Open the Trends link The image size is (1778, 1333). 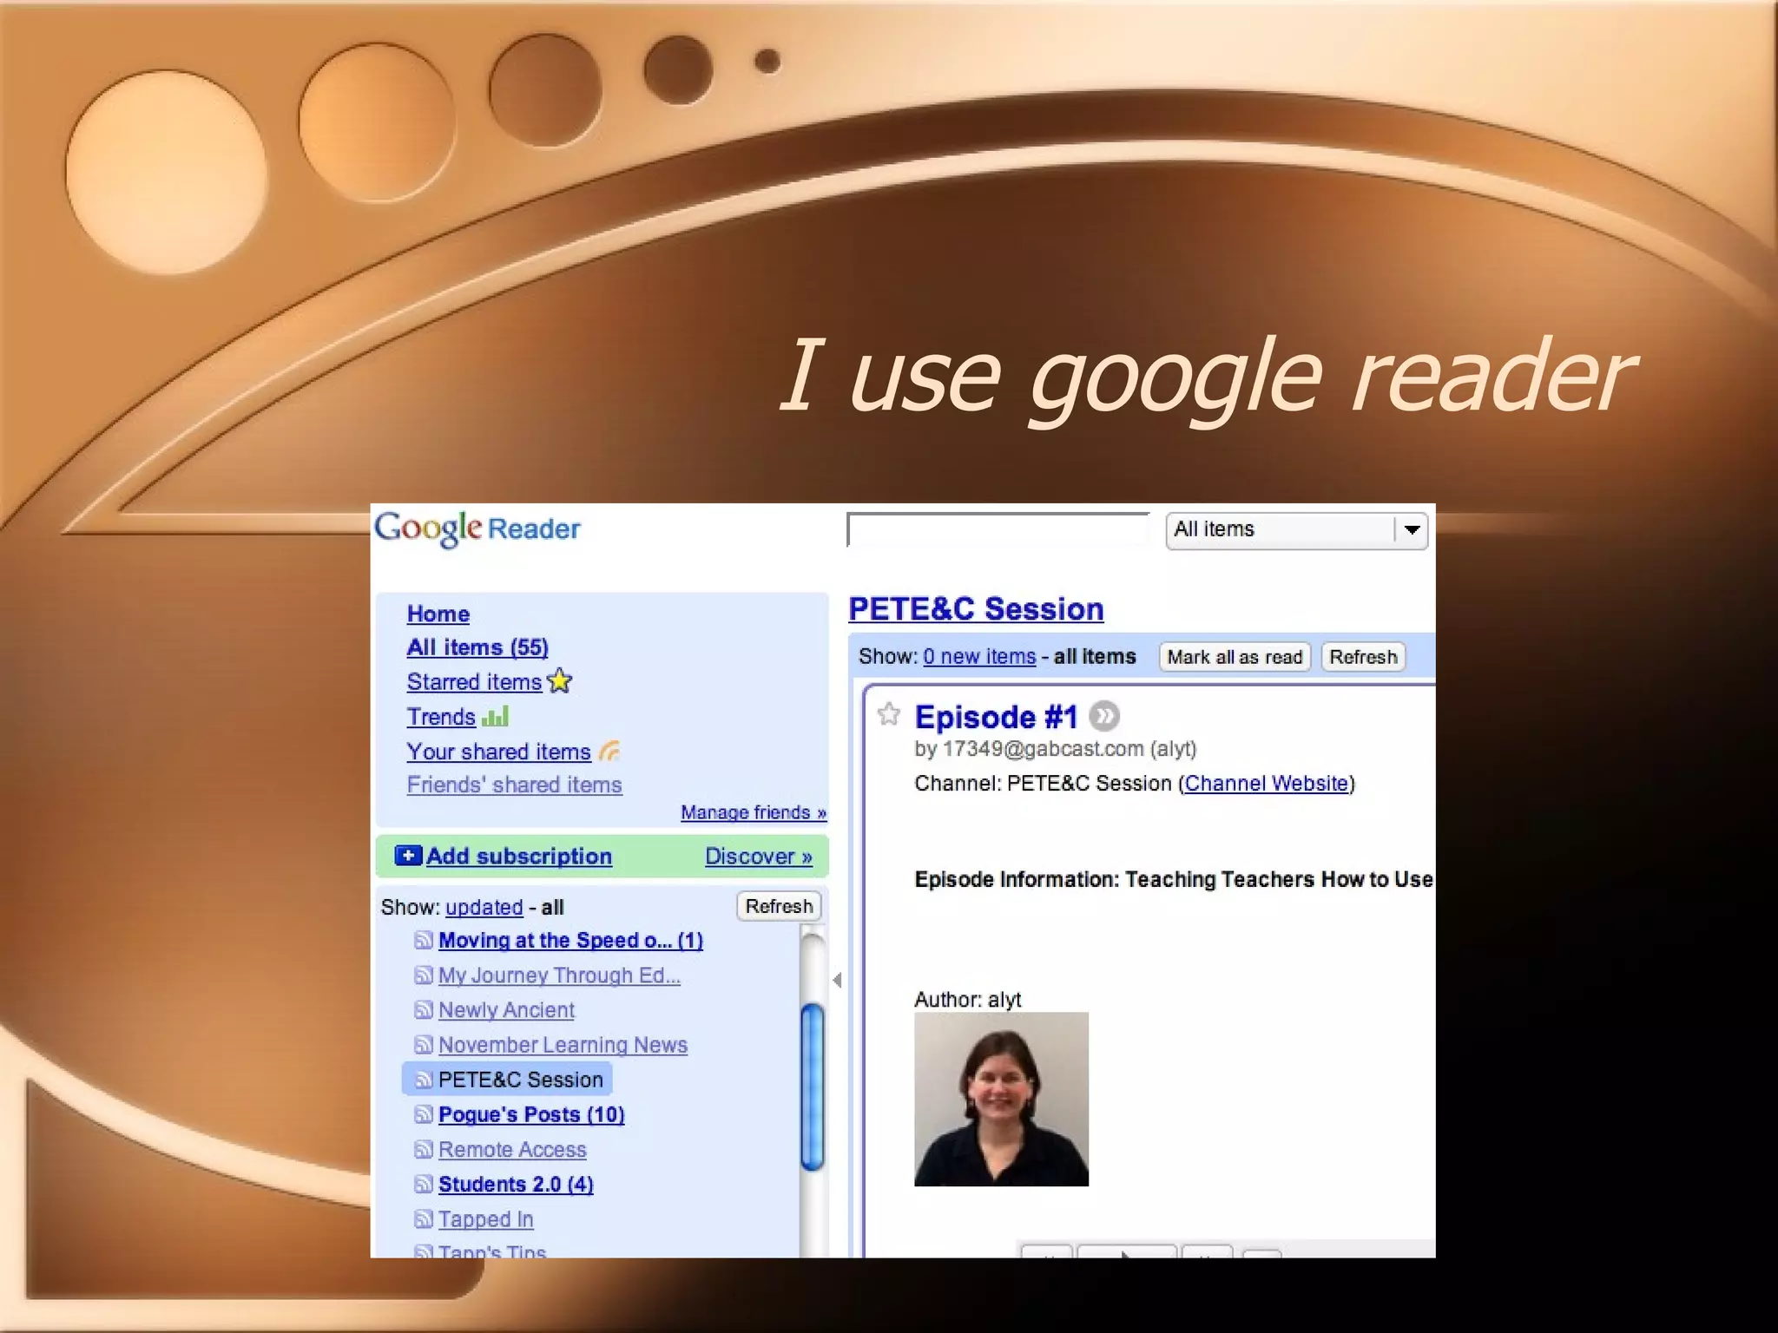pos(441,717)
